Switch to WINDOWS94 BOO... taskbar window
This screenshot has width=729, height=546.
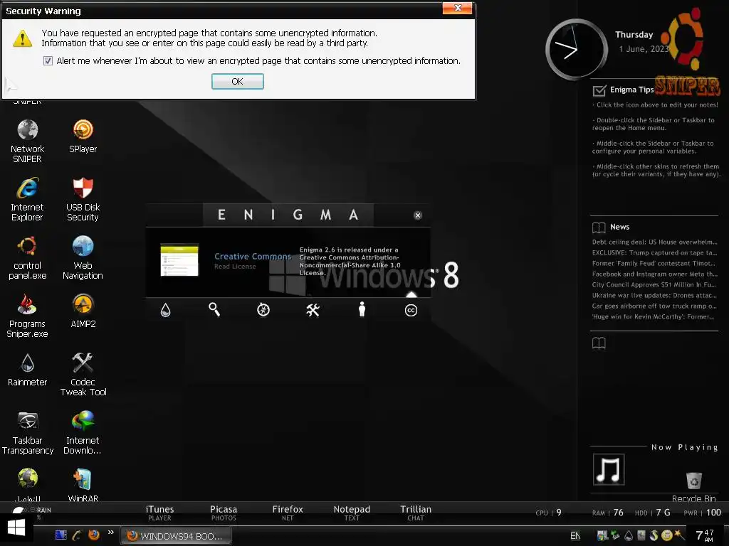click(176, 536)
